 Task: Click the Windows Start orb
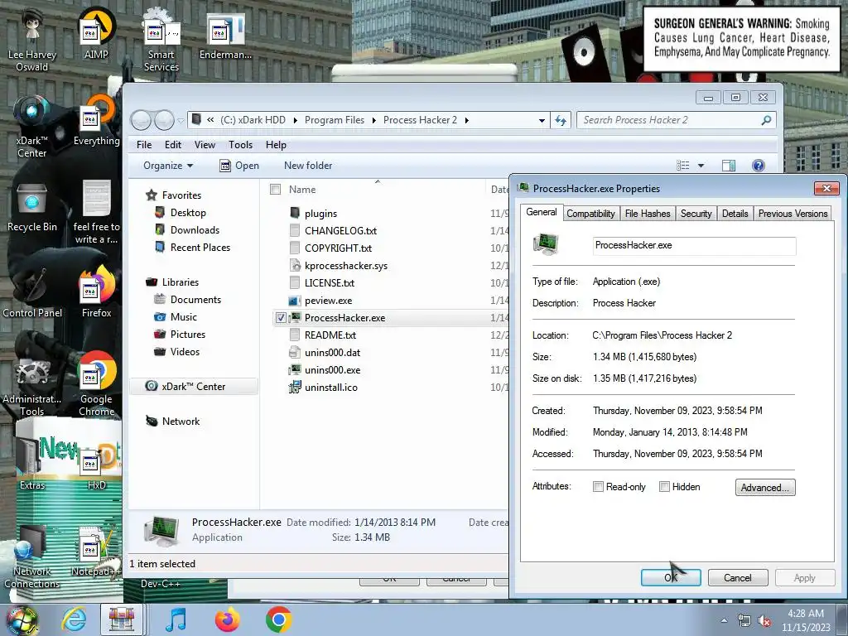click(x=22, y=619)
